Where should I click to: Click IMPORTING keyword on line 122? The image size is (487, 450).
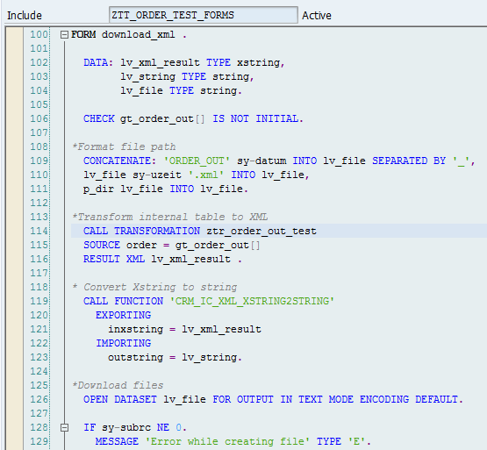tap(124, 343)
